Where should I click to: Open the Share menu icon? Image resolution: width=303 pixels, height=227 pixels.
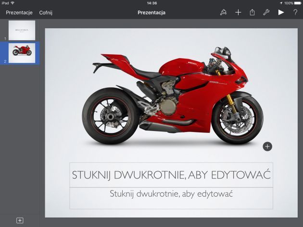252,12
